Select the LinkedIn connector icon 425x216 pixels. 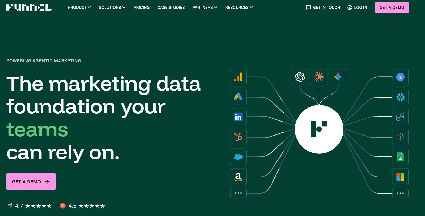[238, 117]
